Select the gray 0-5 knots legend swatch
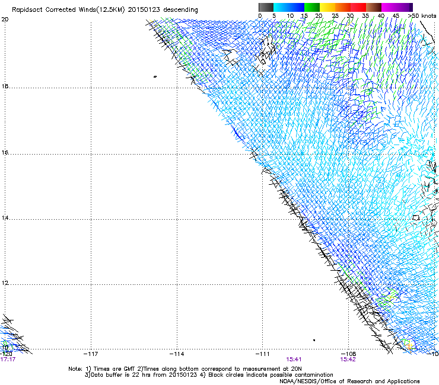 point(266,7)
